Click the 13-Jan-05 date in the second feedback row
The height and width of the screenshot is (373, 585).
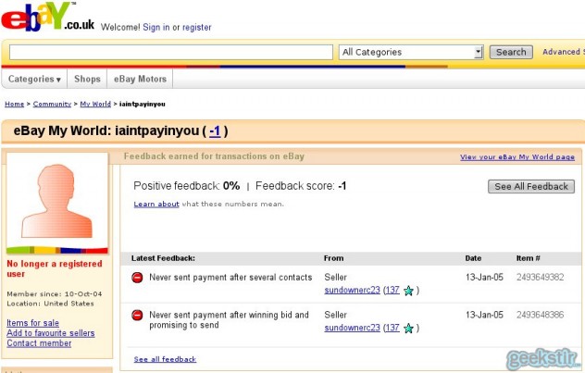[484, 315]
